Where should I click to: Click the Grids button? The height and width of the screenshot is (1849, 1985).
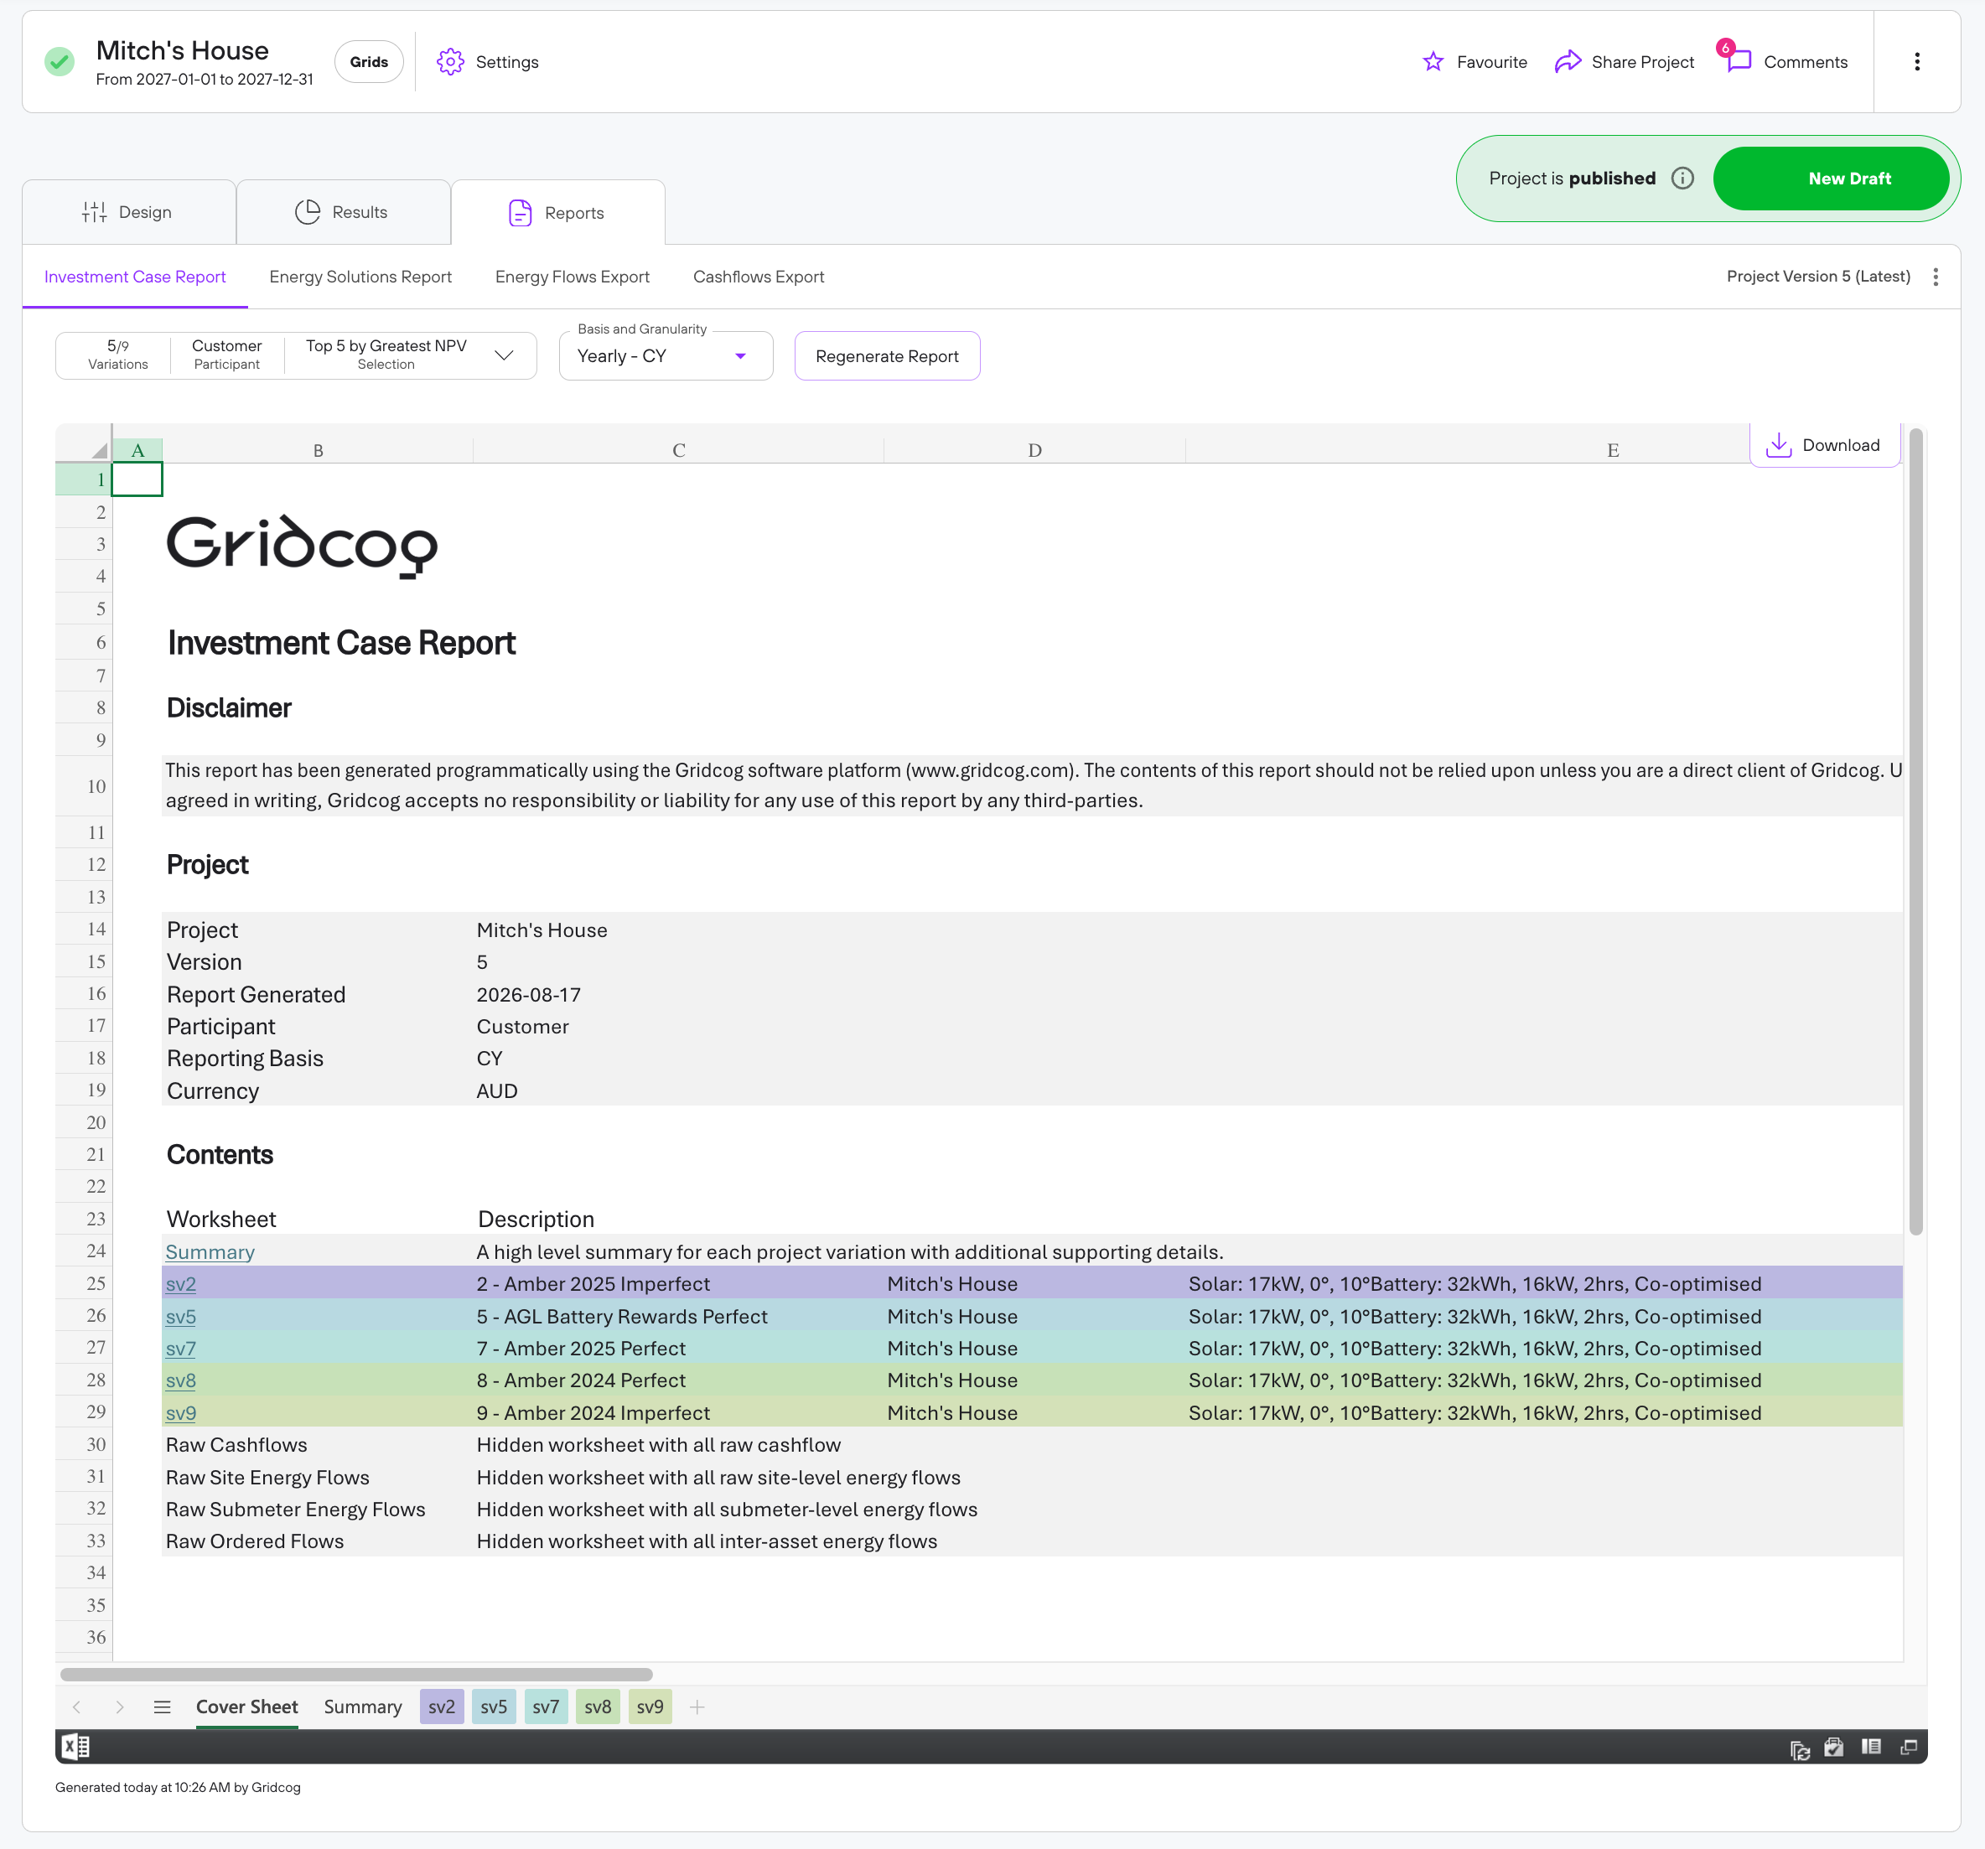point(369,62)
